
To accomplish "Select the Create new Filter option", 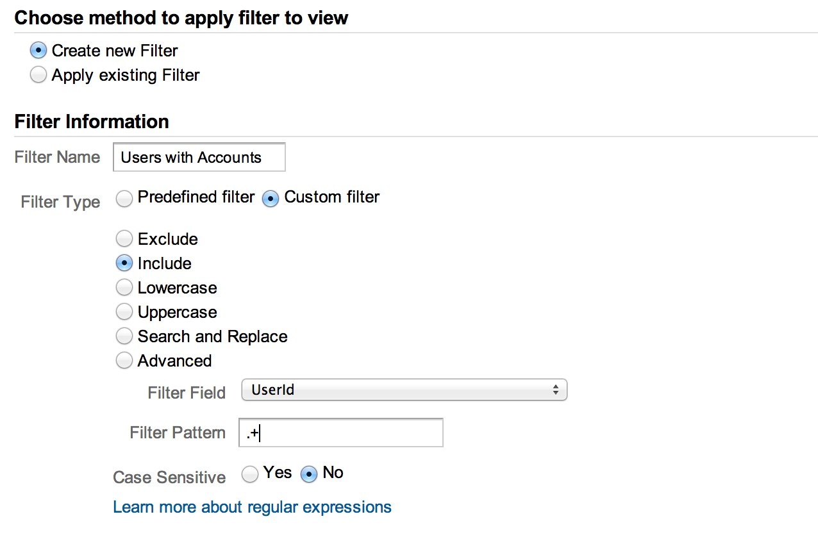I will click(38, 51).
